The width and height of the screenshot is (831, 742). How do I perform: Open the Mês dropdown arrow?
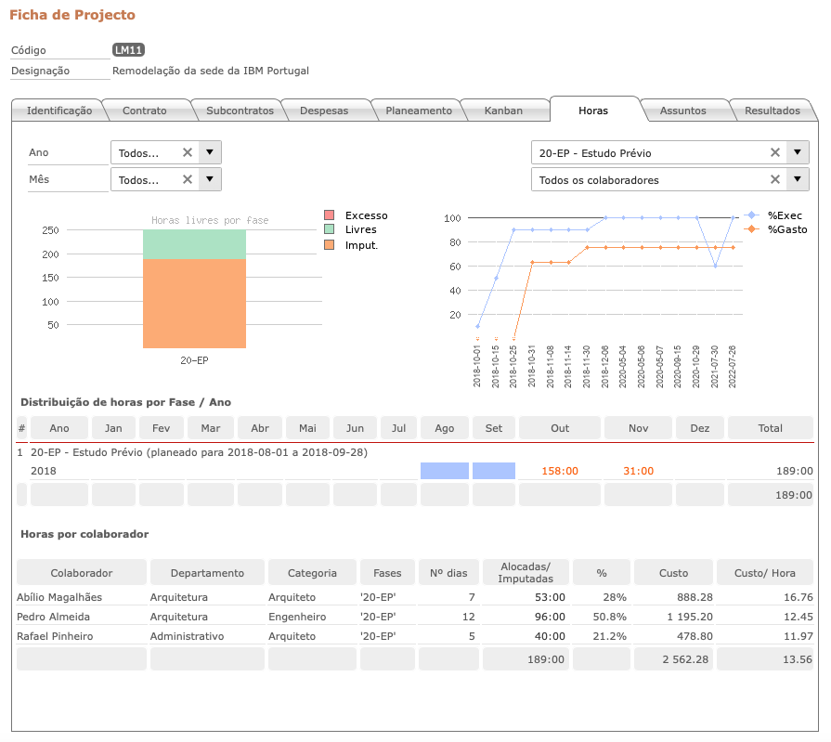[210, 180]
